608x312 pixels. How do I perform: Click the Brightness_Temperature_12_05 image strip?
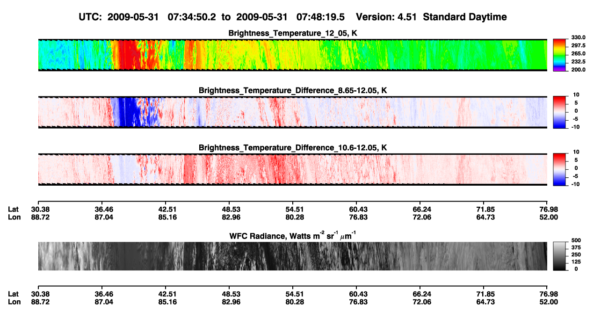click(x=292, y=55)
